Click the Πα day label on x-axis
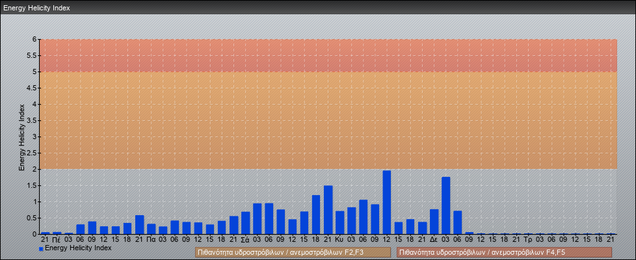 152,240
